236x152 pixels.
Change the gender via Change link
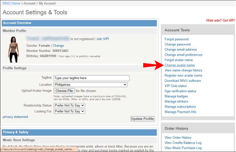click(x=58, y=45)
